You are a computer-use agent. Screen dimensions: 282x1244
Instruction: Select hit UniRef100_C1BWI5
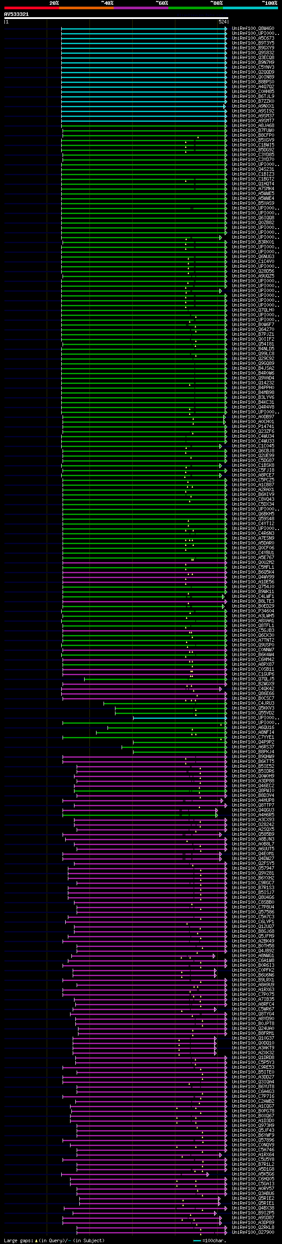(x=252, y=145)
